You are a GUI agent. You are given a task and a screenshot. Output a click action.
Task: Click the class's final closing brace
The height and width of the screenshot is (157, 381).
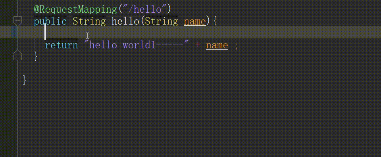pyautogui.click(x=25, y=80)
